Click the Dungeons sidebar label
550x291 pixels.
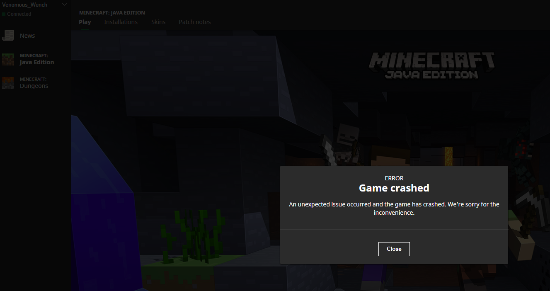click(34, 86)
